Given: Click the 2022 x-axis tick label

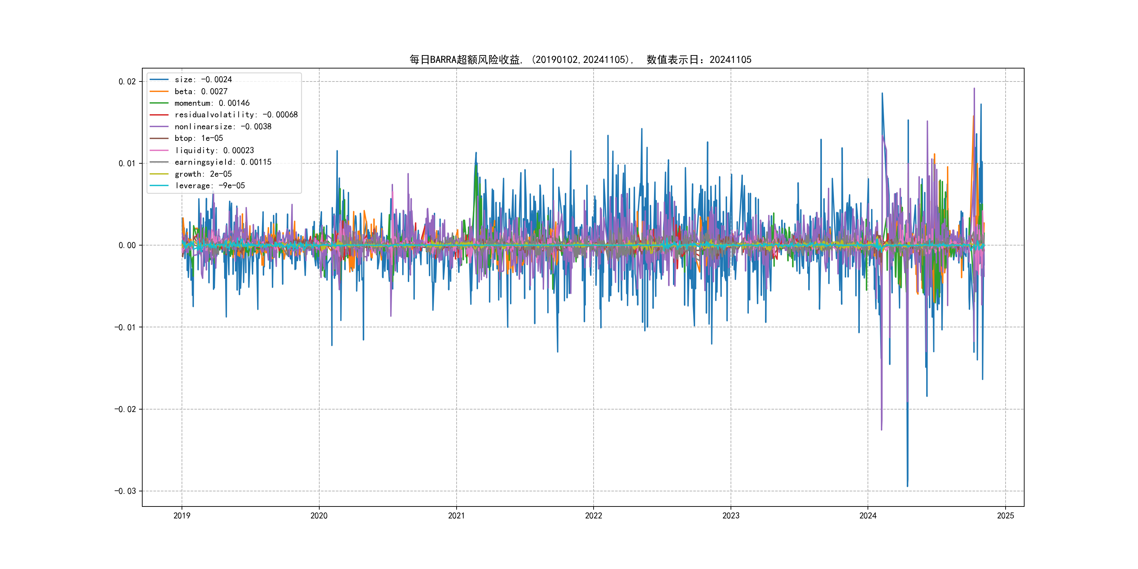Looking at the screenshot, I should point(593,516).
